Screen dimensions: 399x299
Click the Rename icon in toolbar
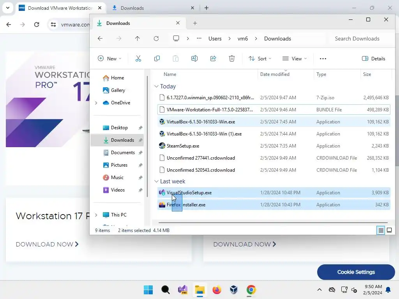(x=194, y=59)
